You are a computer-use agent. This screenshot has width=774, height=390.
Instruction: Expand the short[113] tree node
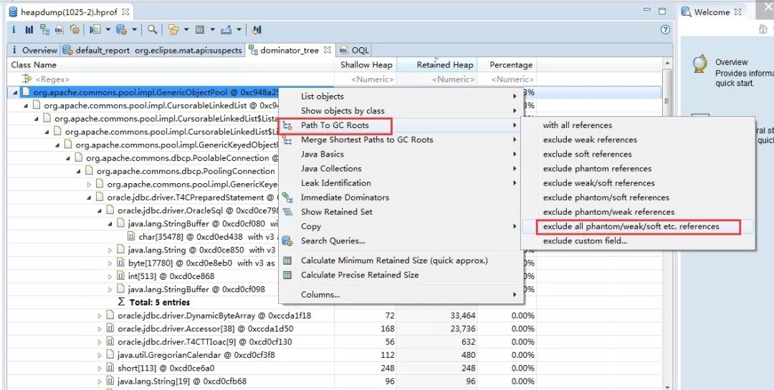pos(100,369)
